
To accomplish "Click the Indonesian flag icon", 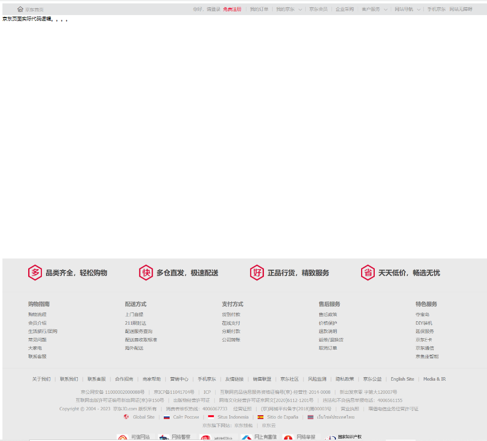I will click(211, 417).
